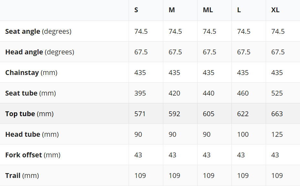Viewport: 300px width, 186px height.
Task: Click the 395 seat tube value
Action: [x=140, y=93]
